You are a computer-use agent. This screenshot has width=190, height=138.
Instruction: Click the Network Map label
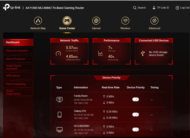pos(38,28)
